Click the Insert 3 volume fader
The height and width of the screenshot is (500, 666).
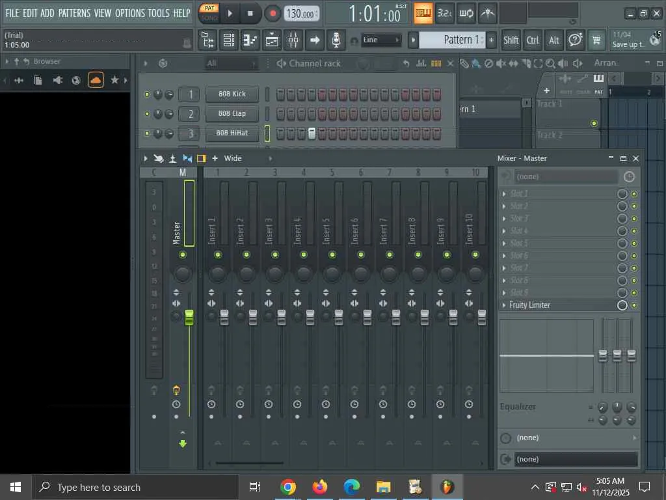[281, 318]
